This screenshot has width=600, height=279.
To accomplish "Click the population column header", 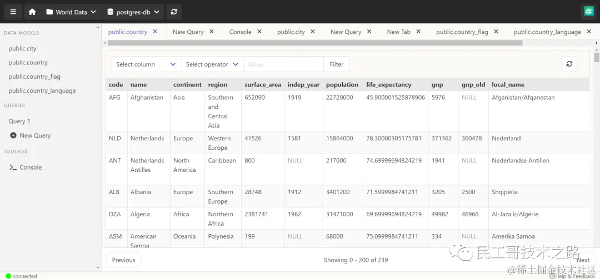I will [x=342, y=84].
